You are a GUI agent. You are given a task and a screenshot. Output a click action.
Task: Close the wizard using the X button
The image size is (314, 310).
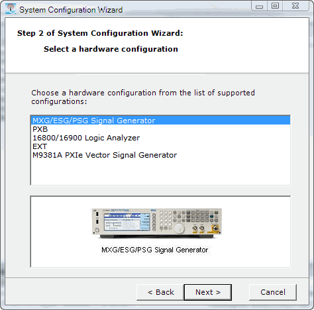(295, 6)
